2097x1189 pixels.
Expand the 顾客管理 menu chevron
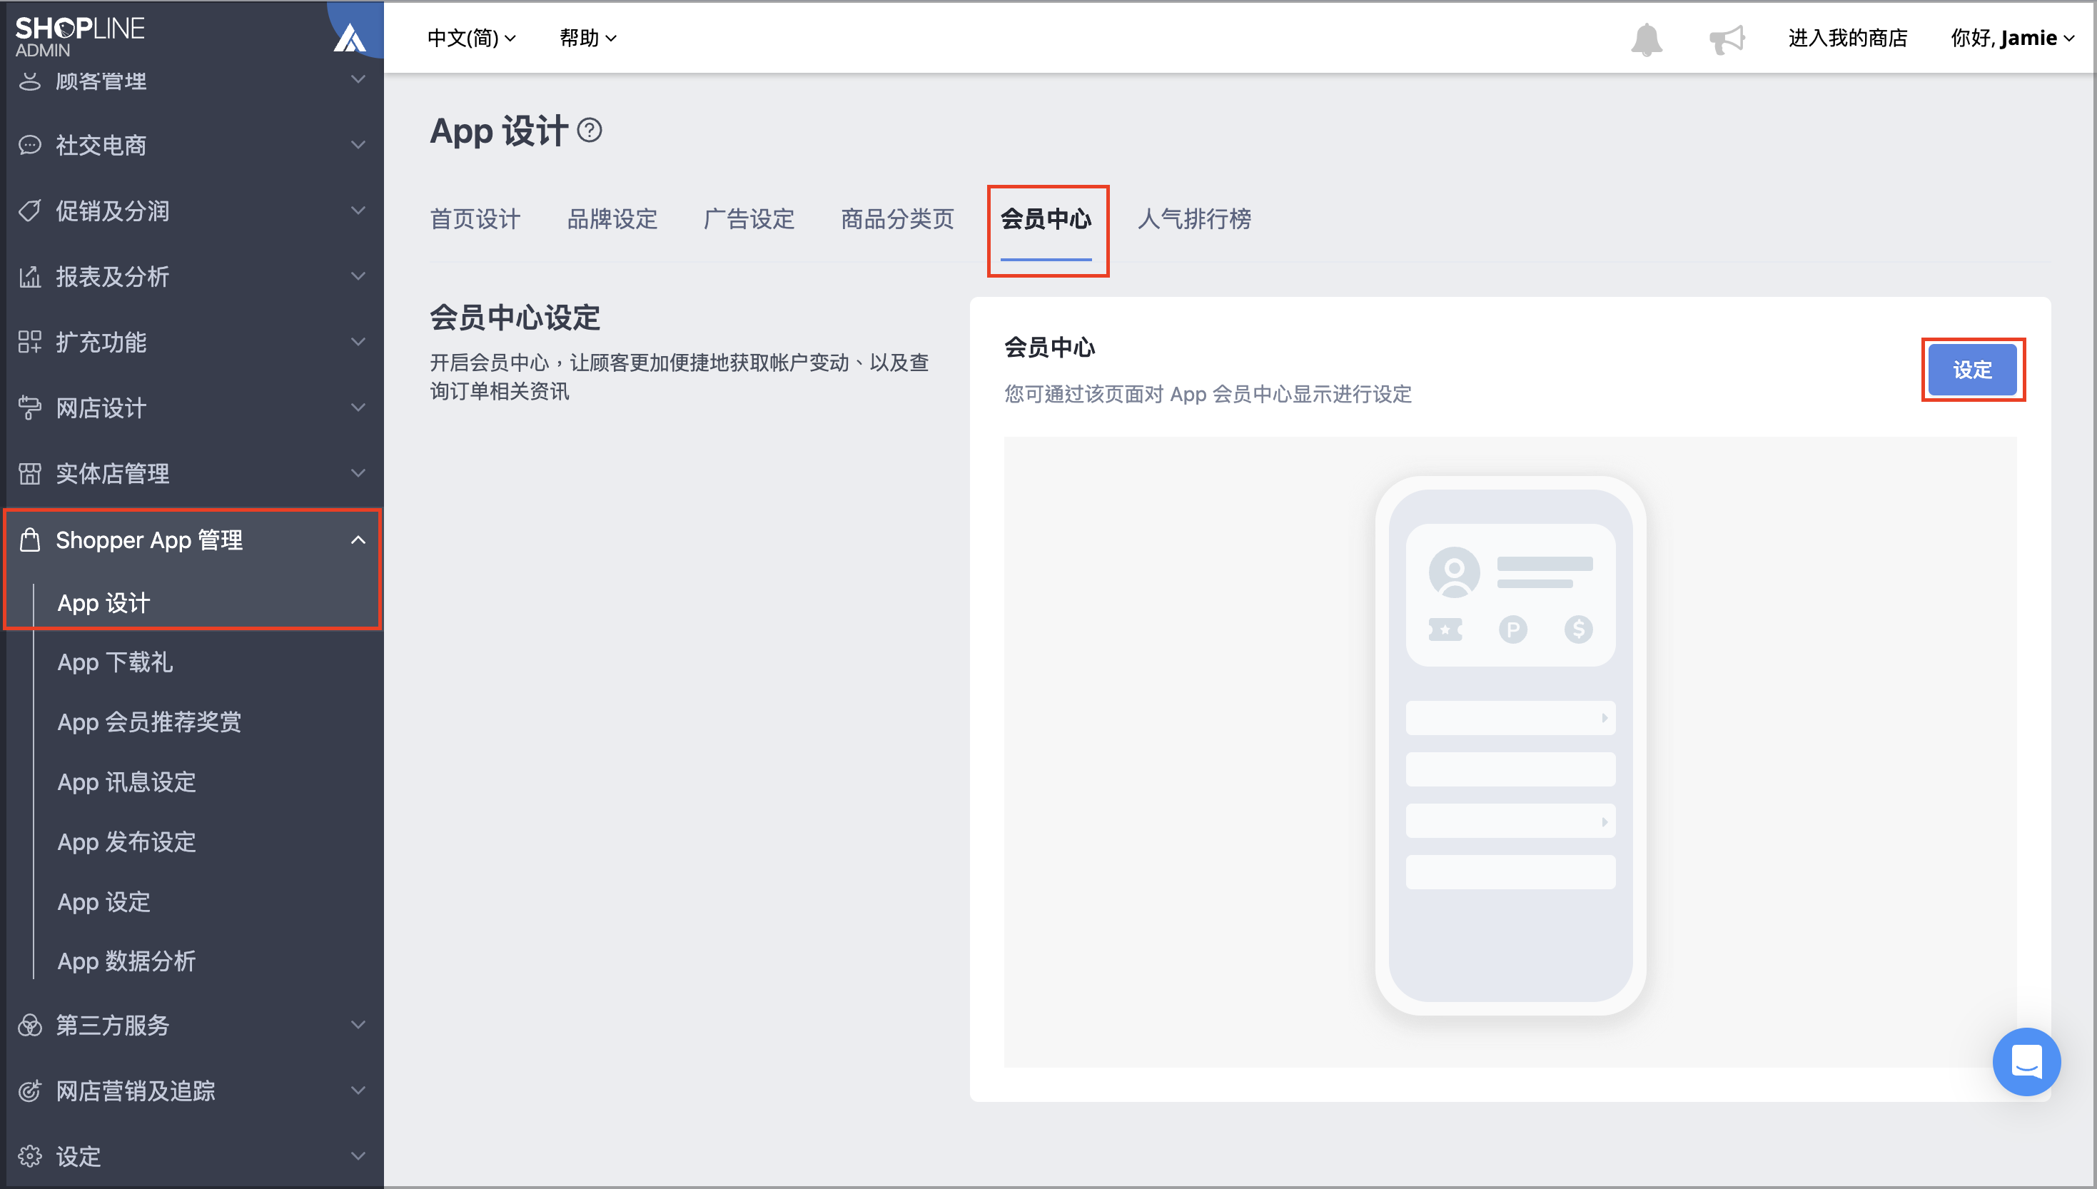pyautogui.click(x=358, y=79)
